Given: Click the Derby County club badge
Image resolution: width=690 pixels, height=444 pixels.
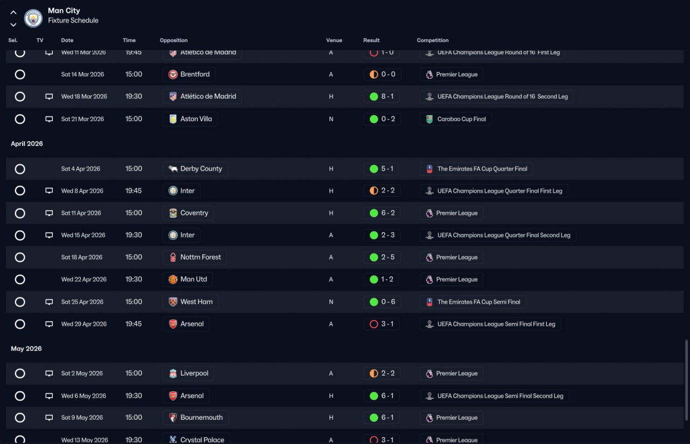Looking at the screenshot, I should 173,169.
